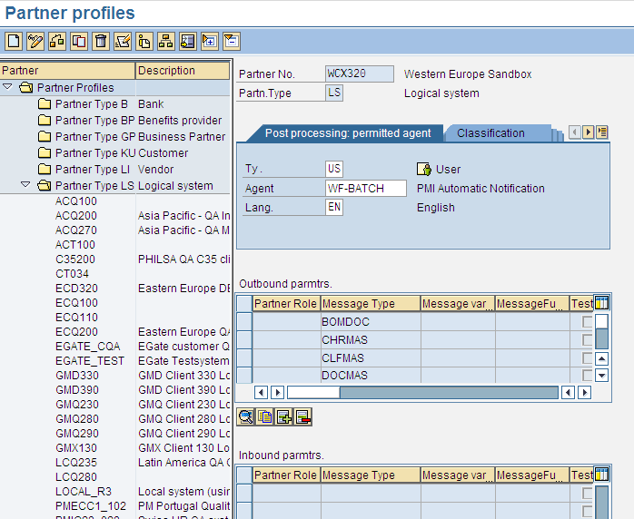Switch to Post processing: permitted agent tab
634x519 pixels.
[x=348, y=133]
